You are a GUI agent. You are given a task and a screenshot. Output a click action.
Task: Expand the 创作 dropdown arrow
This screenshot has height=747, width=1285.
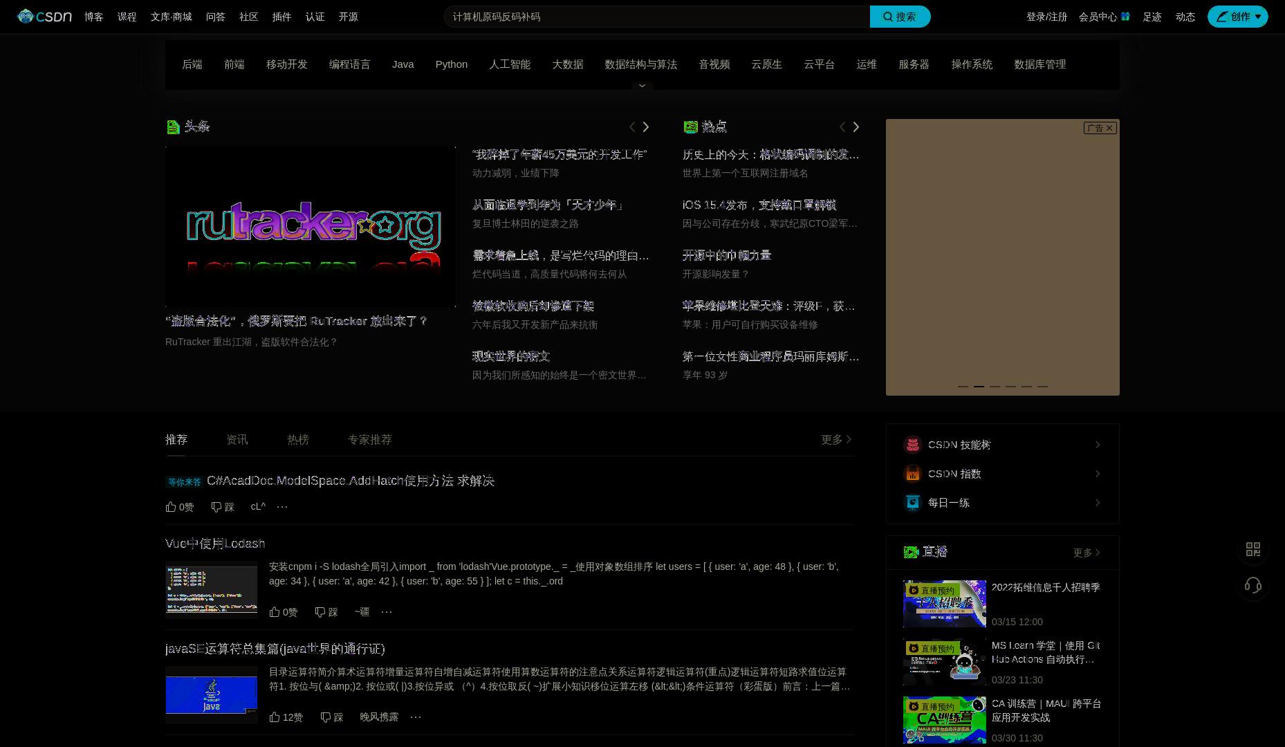pos(1258,17)
